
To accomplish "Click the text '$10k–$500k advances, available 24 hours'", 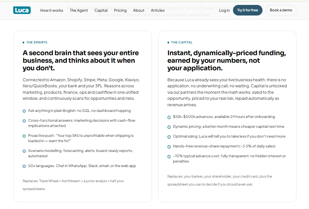I will pyautogui.click(x=224, y=117).
